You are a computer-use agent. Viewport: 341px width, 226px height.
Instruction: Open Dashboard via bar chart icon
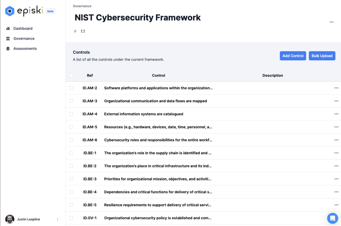point(8,29)
